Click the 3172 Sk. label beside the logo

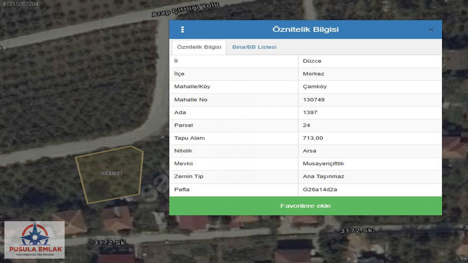point(110,243)
